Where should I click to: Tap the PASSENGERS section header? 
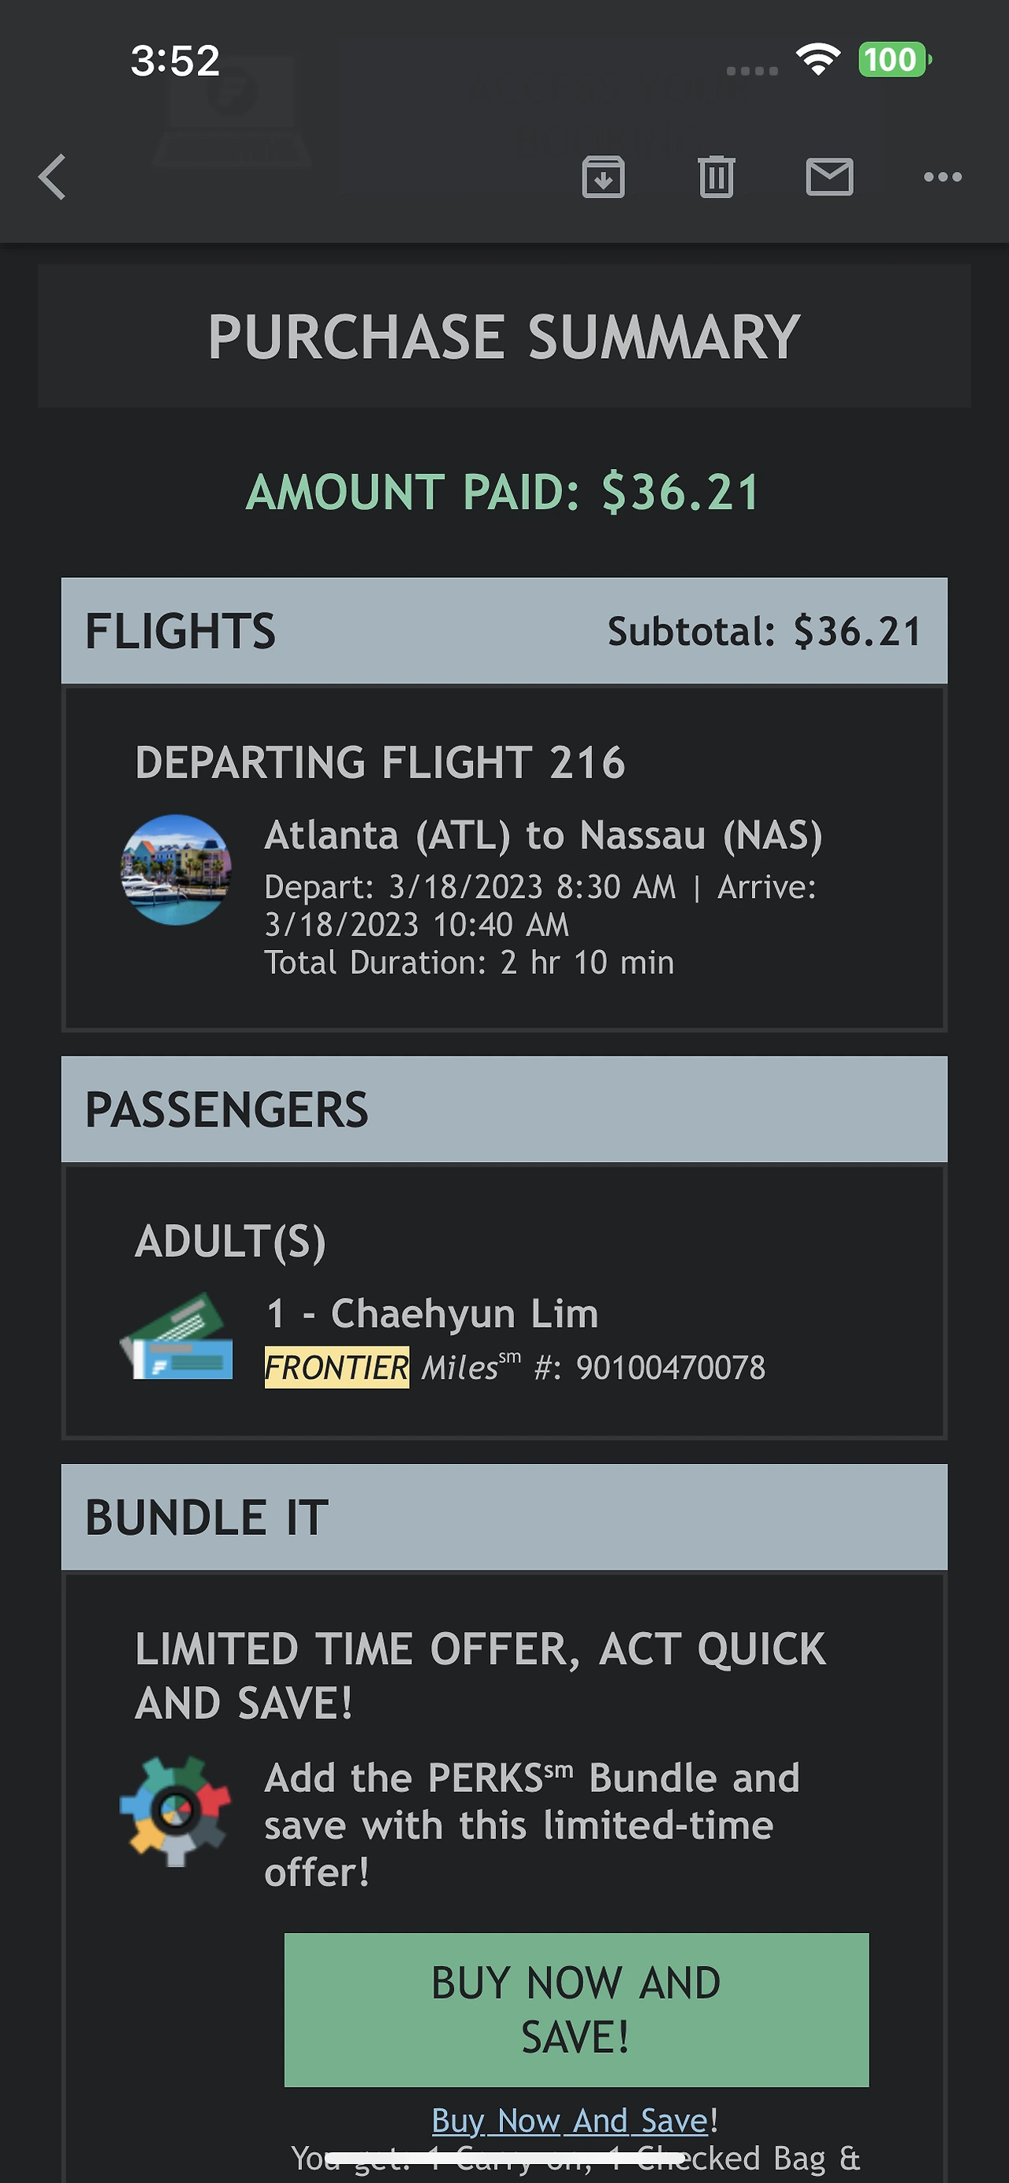(504, 1109)
